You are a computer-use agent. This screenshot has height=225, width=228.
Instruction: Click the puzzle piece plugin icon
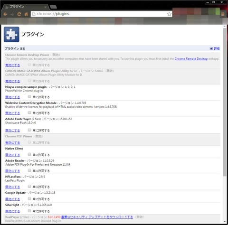coord(11,34)
